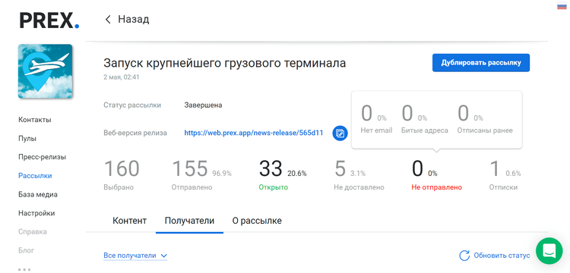Click the 160 Выбрано statistic

(x=122, y=174)
